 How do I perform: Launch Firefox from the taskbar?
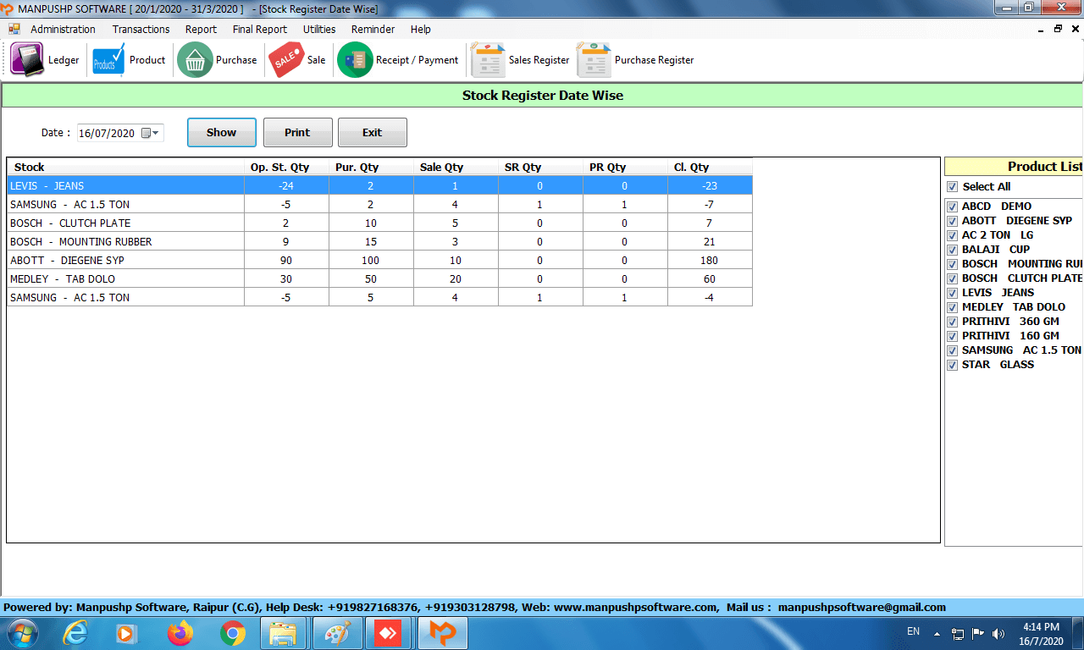pos(180,633)
